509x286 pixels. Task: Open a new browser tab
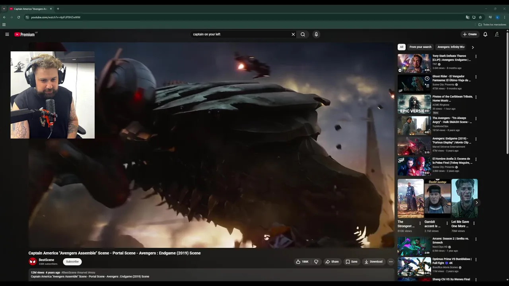pyautogui.click(x=58, y=9)
